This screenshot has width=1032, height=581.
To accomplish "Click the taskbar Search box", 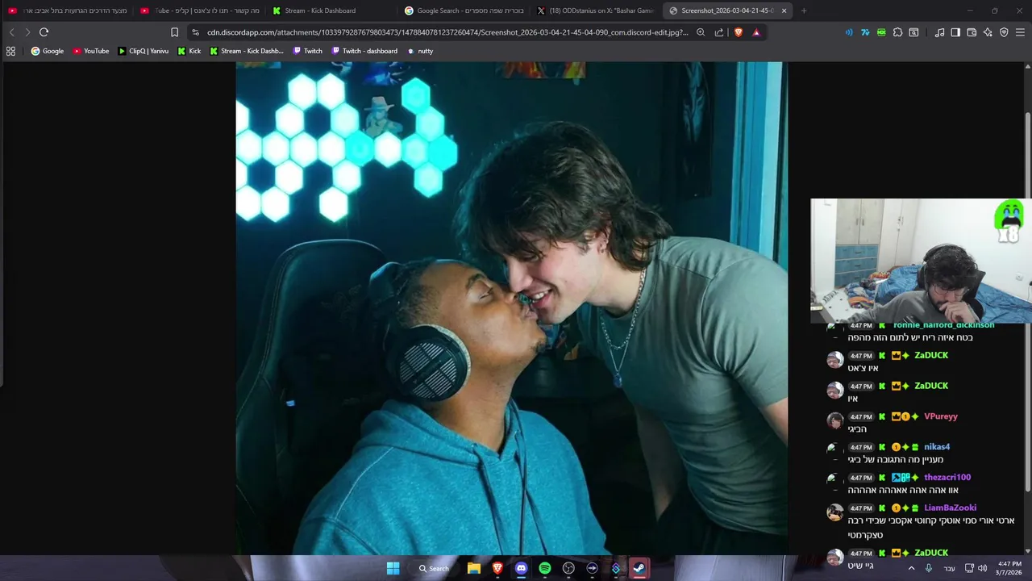I will (434, 568).
